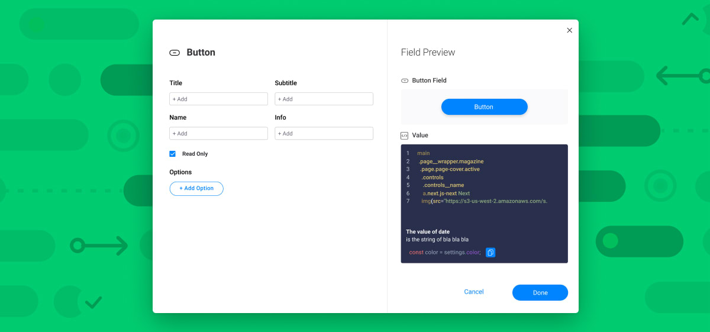
Task: Click the button icon beside the Button heading
Action: point(175,53)
